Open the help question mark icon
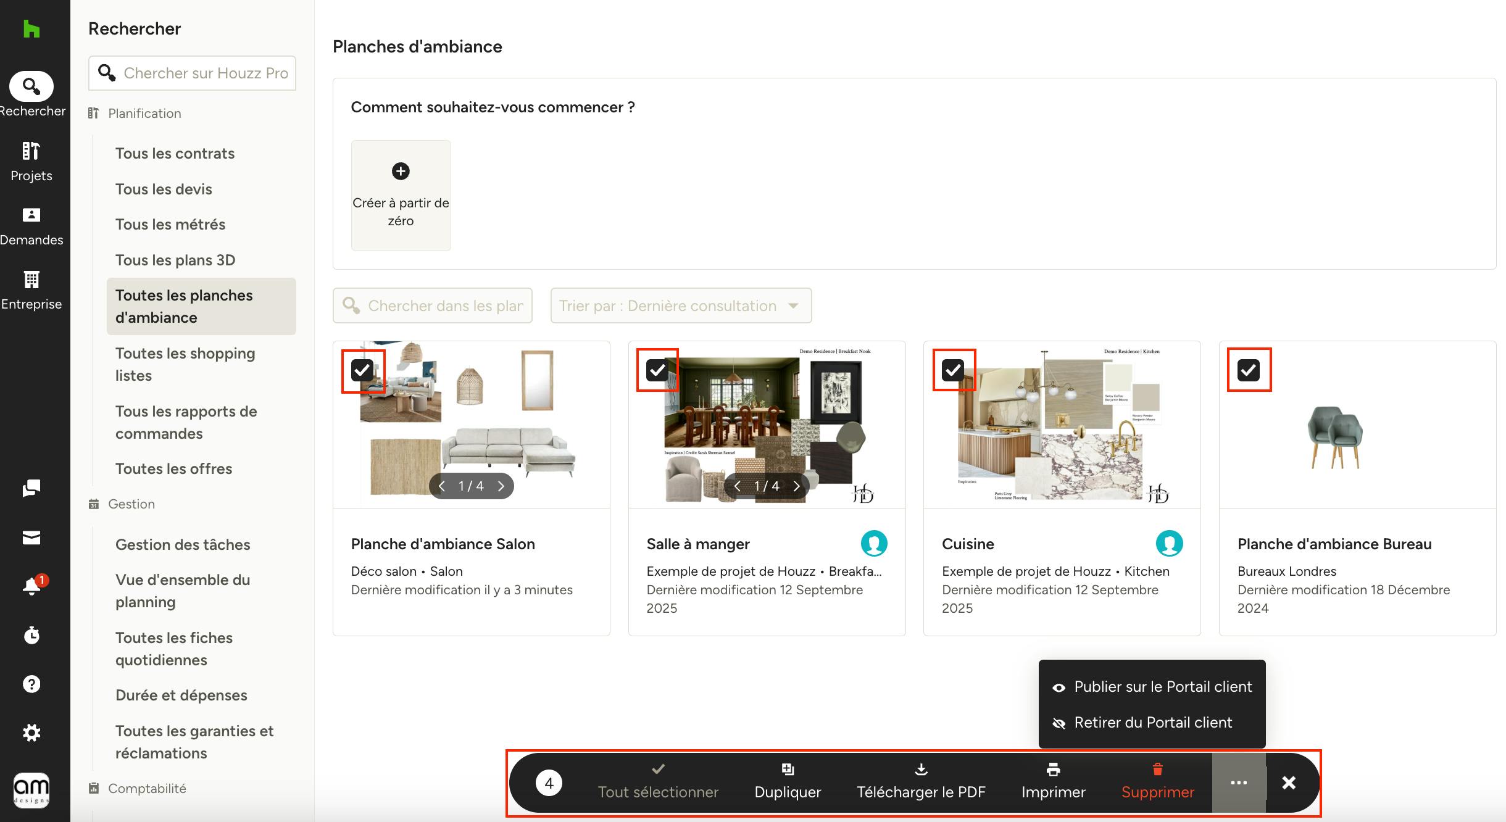This screenshot has height=822, width=1506. point(31,684)
